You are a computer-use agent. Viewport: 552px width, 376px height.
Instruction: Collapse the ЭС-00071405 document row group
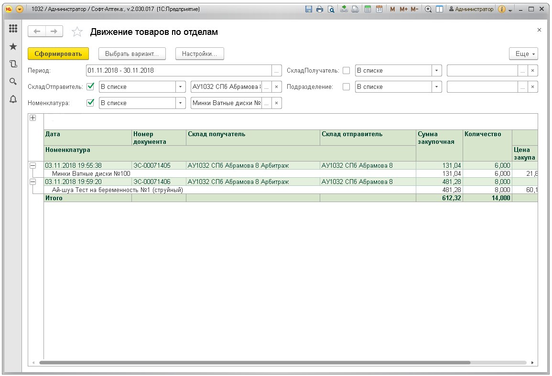pos(33,166)
